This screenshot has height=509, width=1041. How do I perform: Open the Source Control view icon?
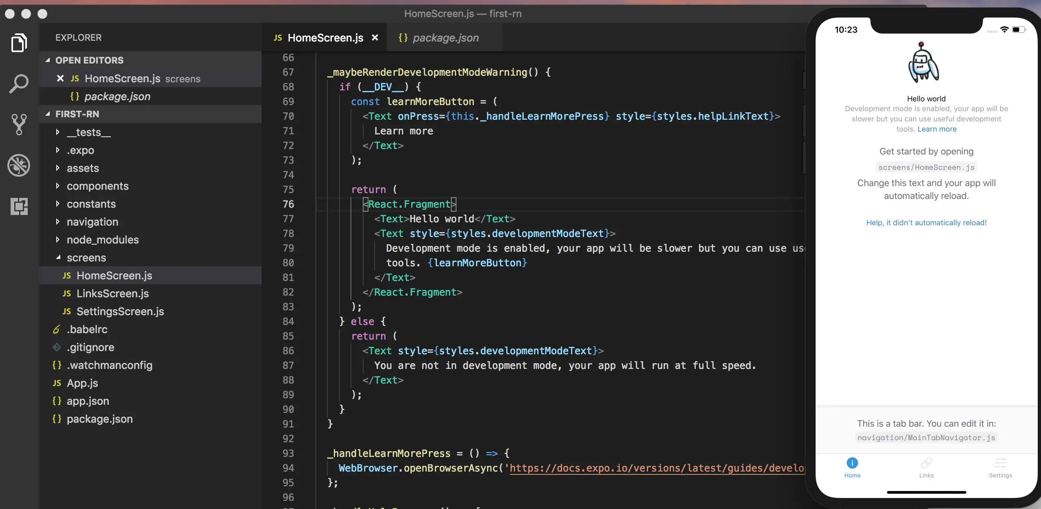point(19,124)
